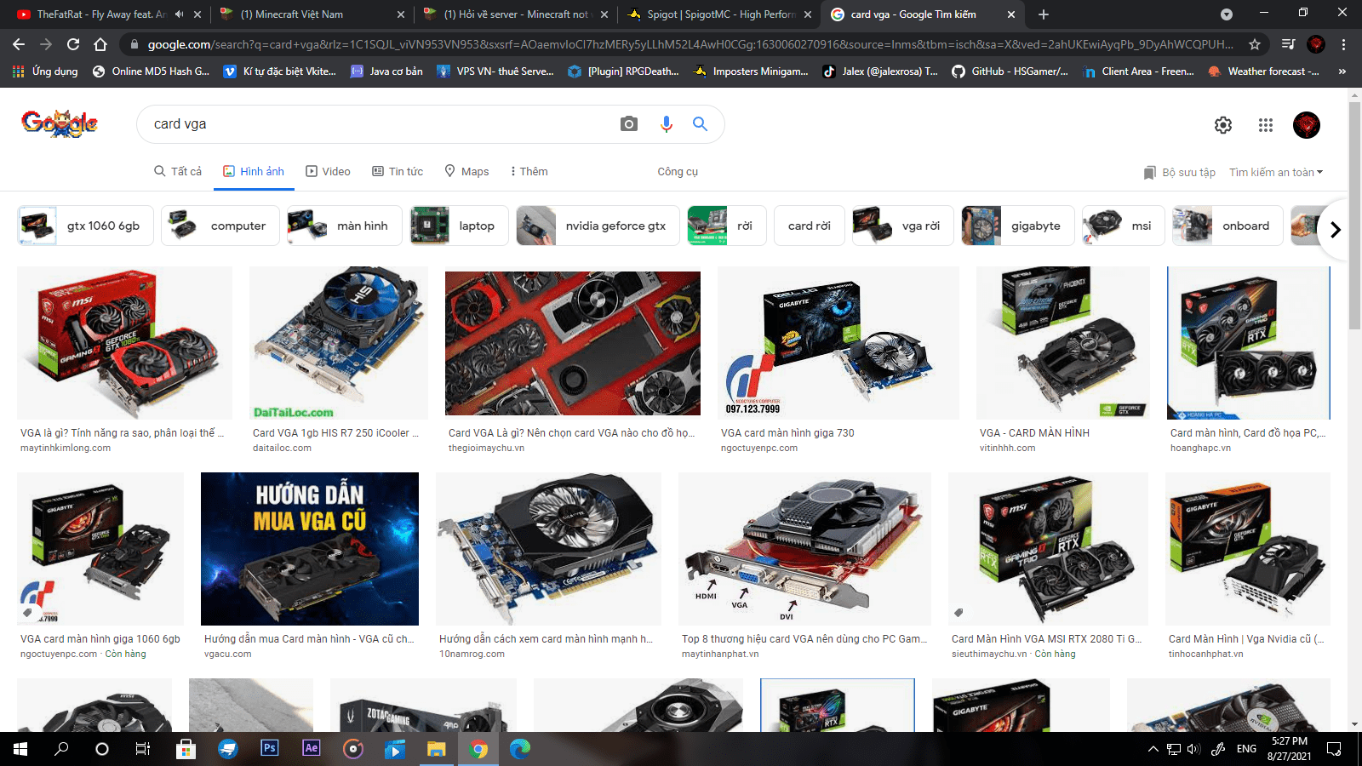Filter by nvidia geforce gtx chip
This screenshot has width=1362, height=766.
[598, 226]
